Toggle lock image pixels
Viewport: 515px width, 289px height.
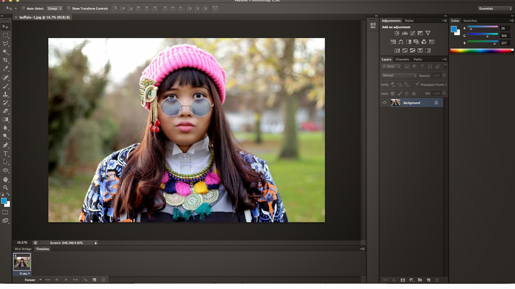pyautogui.click(x=400, y=94)
